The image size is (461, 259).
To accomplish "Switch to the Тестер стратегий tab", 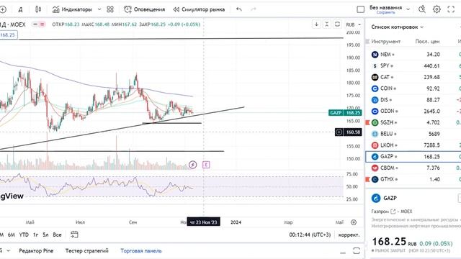I will pyautogui.click(x=86, y=251).
